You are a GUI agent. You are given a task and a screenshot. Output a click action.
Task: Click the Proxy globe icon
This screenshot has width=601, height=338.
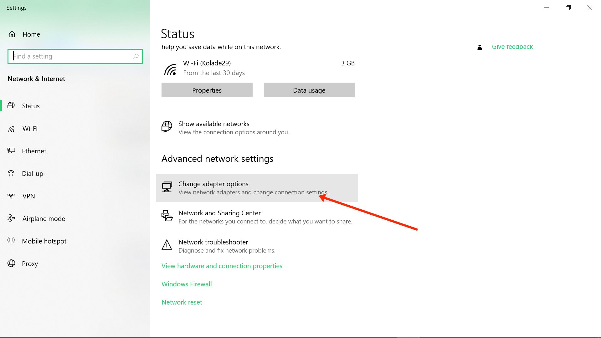11,264
